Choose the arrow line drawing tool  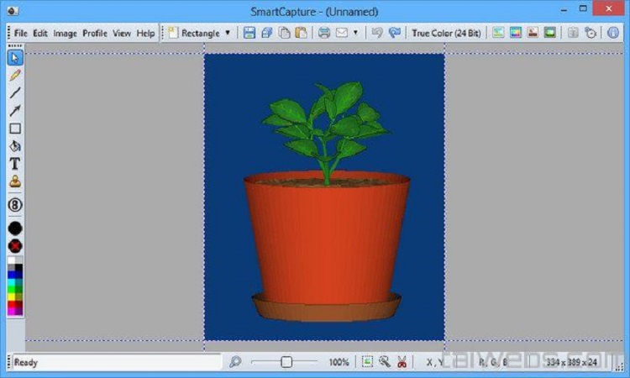point(15,111)
